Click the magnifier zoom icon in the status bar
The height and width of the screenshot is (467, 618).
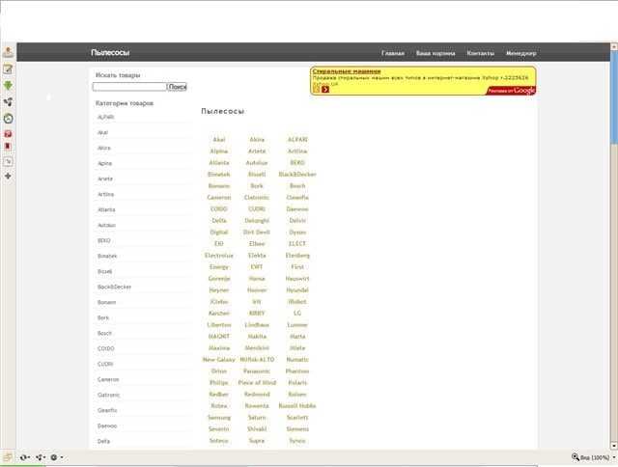[576, 456]
